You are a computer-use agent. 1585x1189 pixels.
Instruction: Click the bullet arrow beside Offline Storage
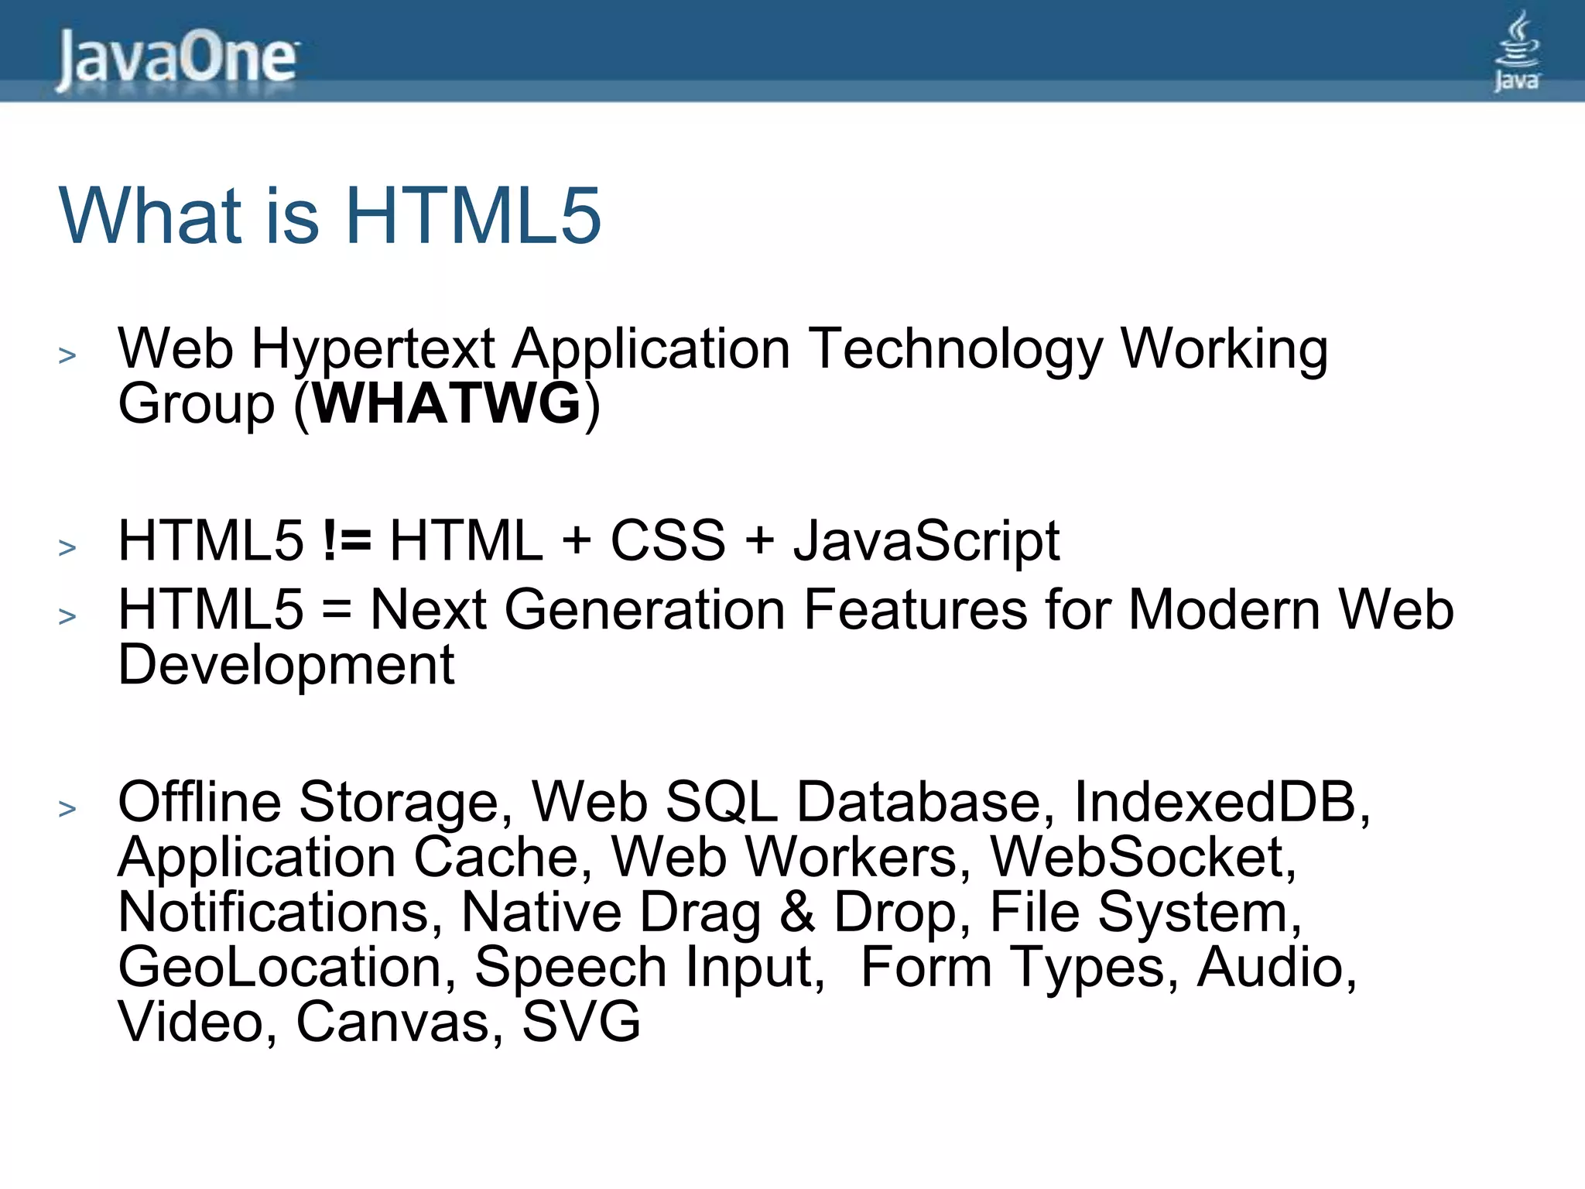point(67,808)
